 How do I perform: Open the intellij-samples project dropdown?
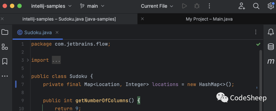click(x=51, y=6)
